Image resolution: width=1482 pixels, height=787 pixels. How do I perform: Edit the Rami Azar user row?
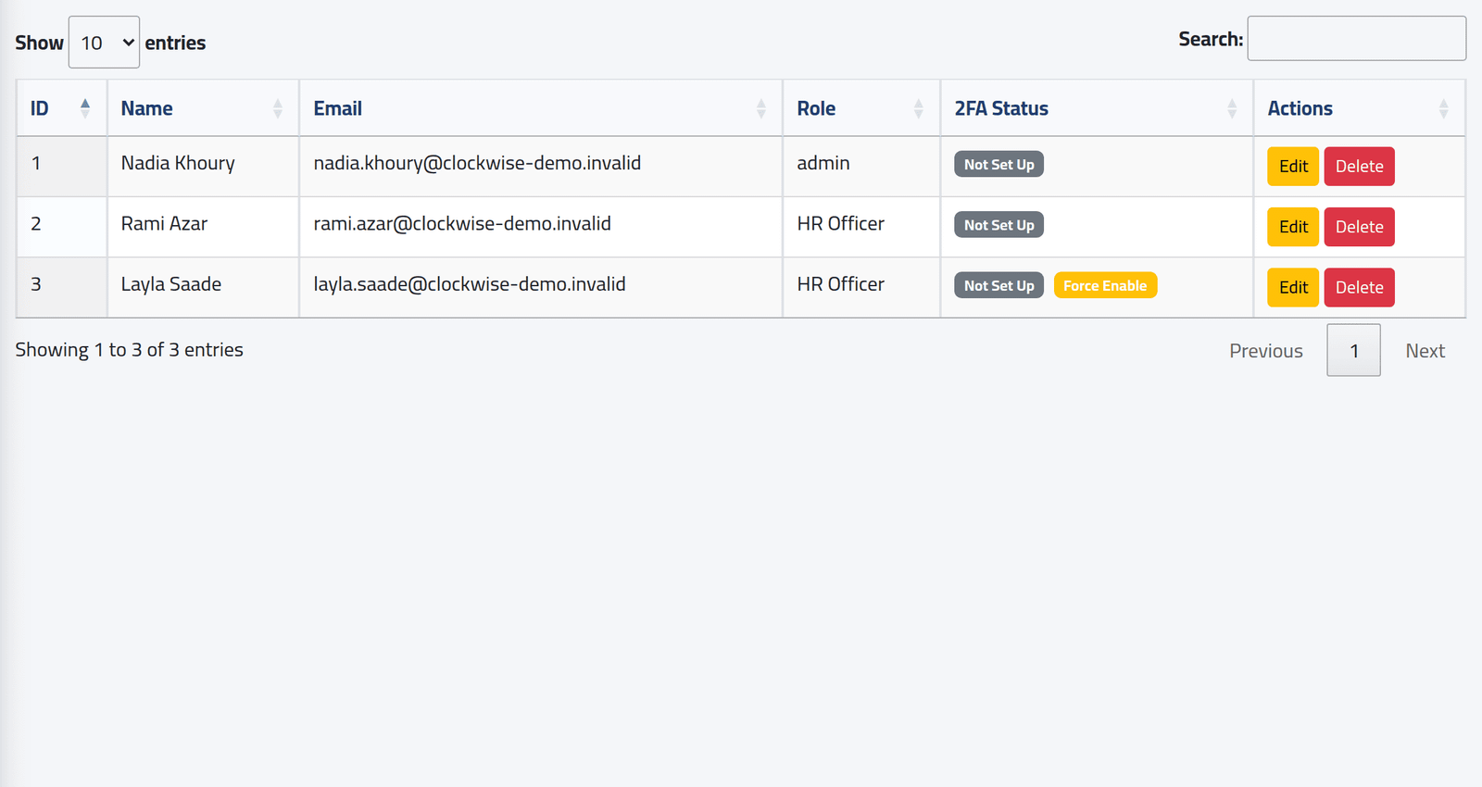coord(1293,227)
